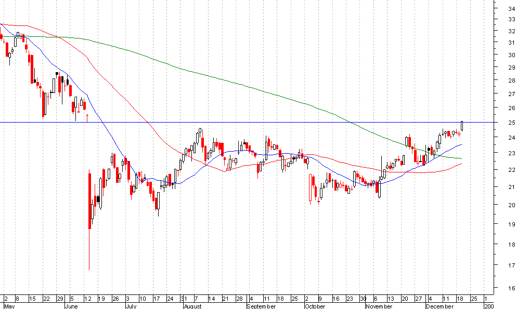Click the November month label

(x=379, y=306)
